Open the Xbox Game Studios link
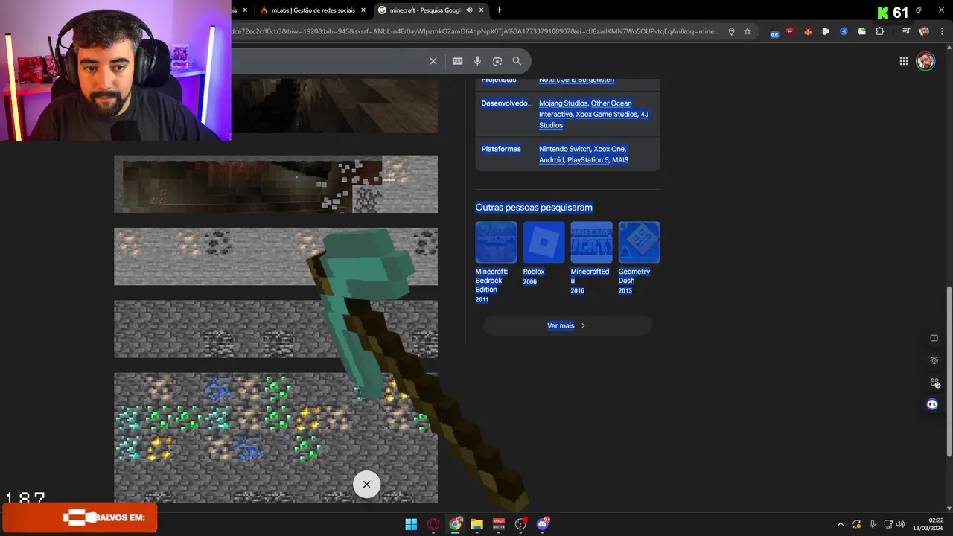Screen dimensions: 953x536 606,114
